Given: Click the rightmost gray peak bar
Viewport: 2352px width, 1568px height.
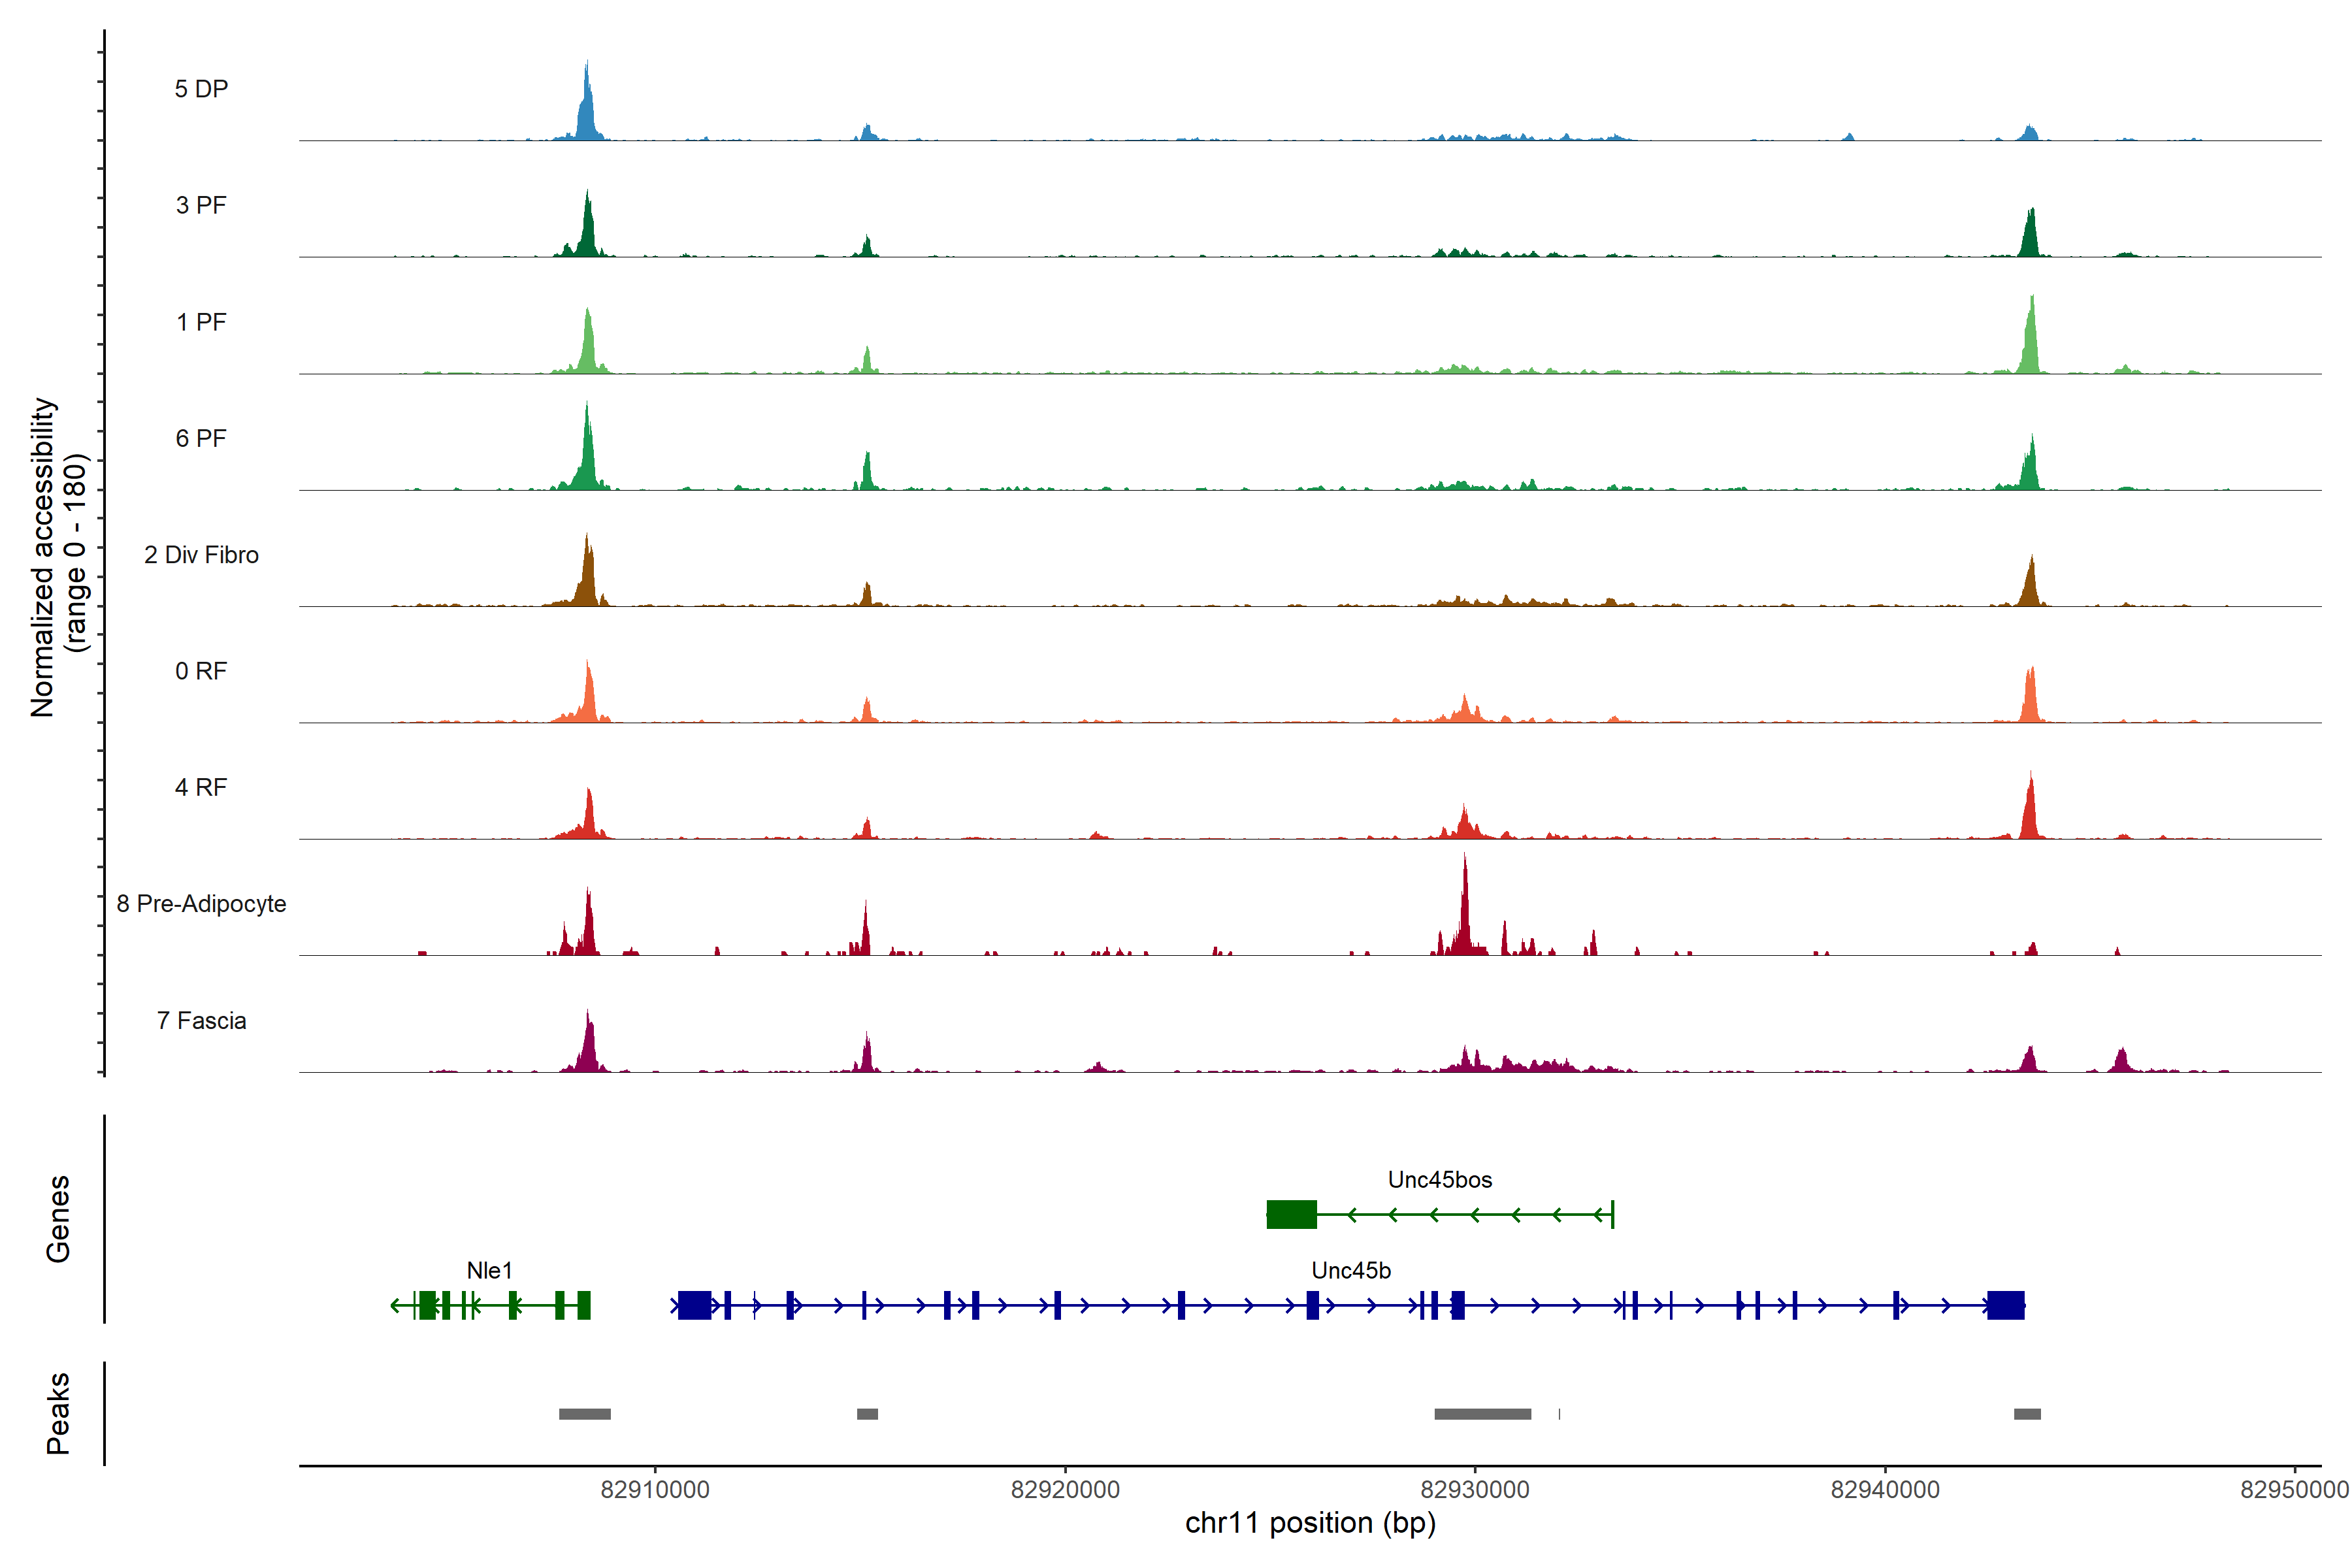Looking at the screenshot, I should (x=2027, y=1414).
